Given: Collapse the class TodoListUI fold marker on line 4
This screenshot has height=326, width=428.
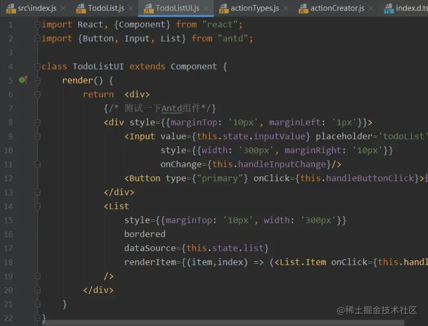Looking at the screenshot, I should click(38, 66).
